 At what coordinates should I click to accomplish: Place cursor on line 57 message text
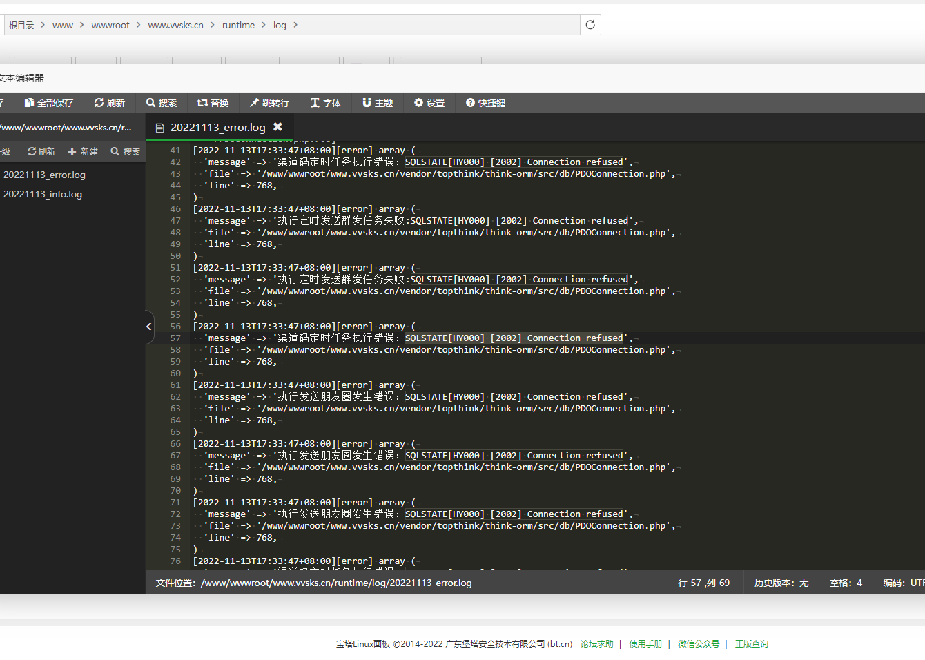coord(418,338)
